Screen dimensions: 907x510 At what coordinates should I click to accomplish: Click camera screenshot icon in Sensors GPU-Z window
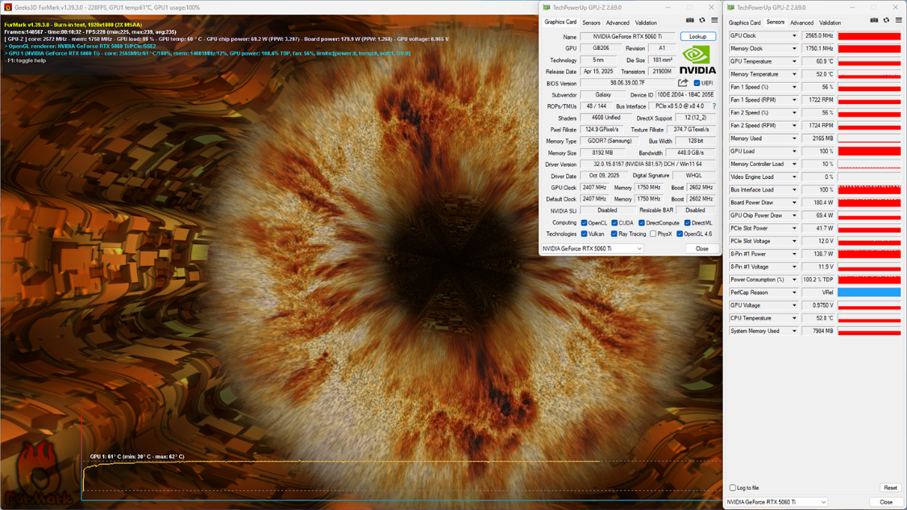tap(874, 20)
